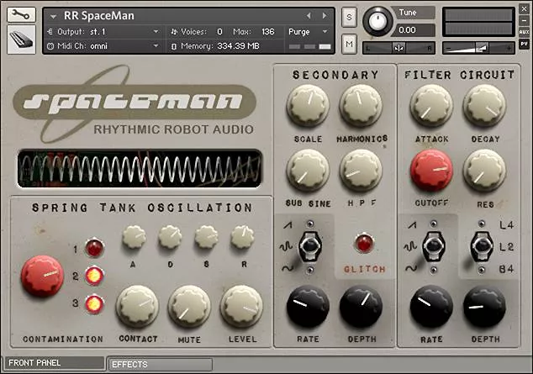The height and width of the screenshot is (374, 533).
Task: Toggle the red GLITCH LED button
Action: [x=364, y=244]
